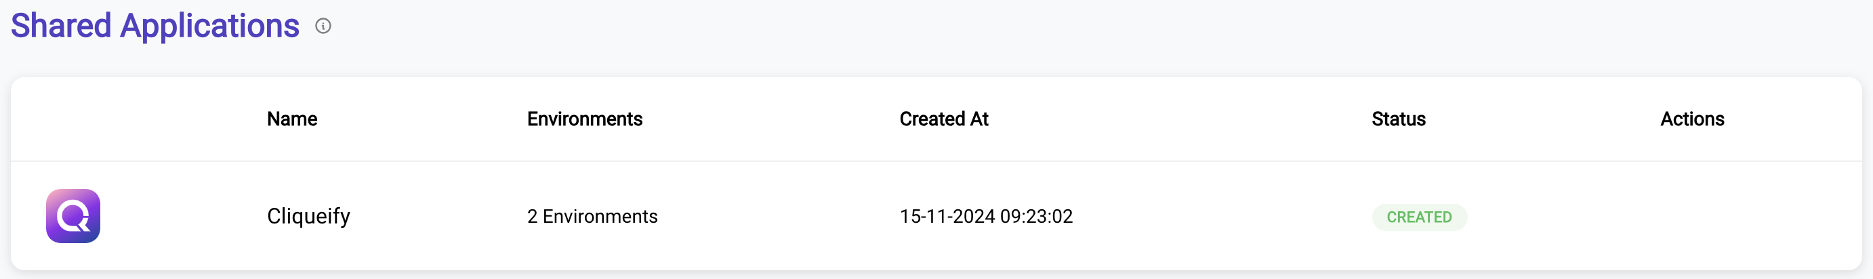Open the Cliqueify purple app logo
Viewport: 1873px width, 279px height.
point(73,216)
